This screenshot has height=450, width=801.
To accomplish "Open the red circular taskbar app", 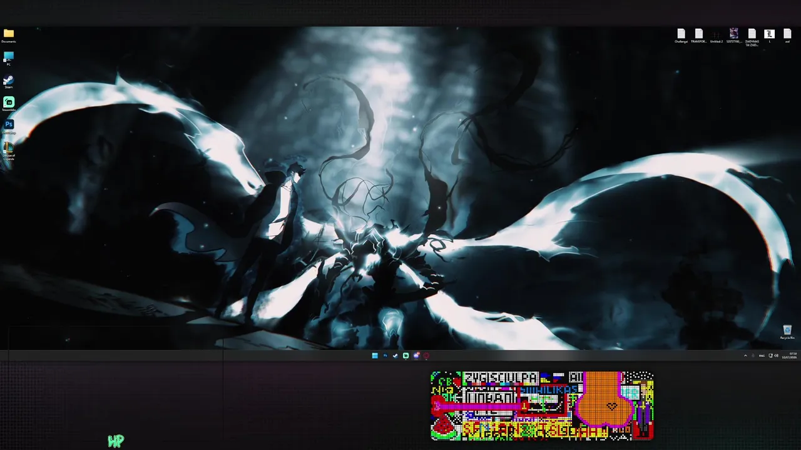I will (x=426, y=356).
